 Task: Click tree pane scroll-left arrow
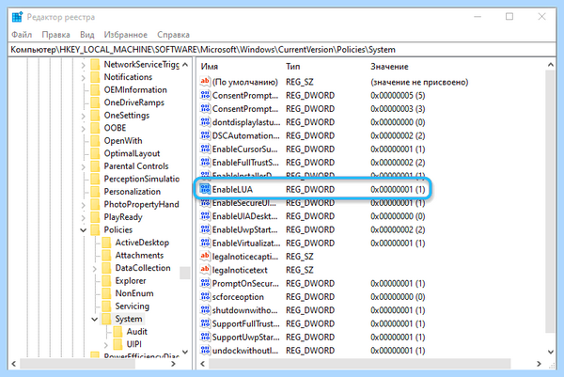[14, 364]
